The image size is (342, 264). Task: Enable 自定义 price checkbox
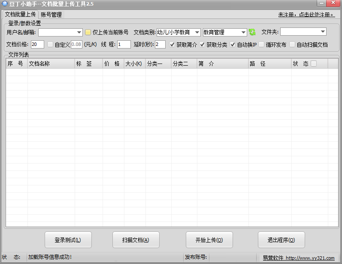coord(50,45)
